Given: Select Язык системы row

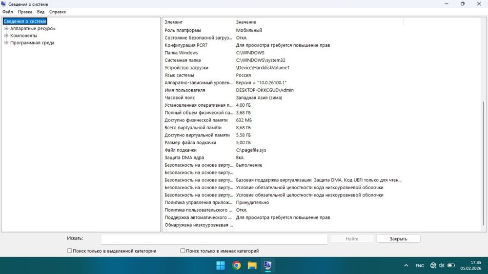Looking at the screenshot, I should click(283, 75).
